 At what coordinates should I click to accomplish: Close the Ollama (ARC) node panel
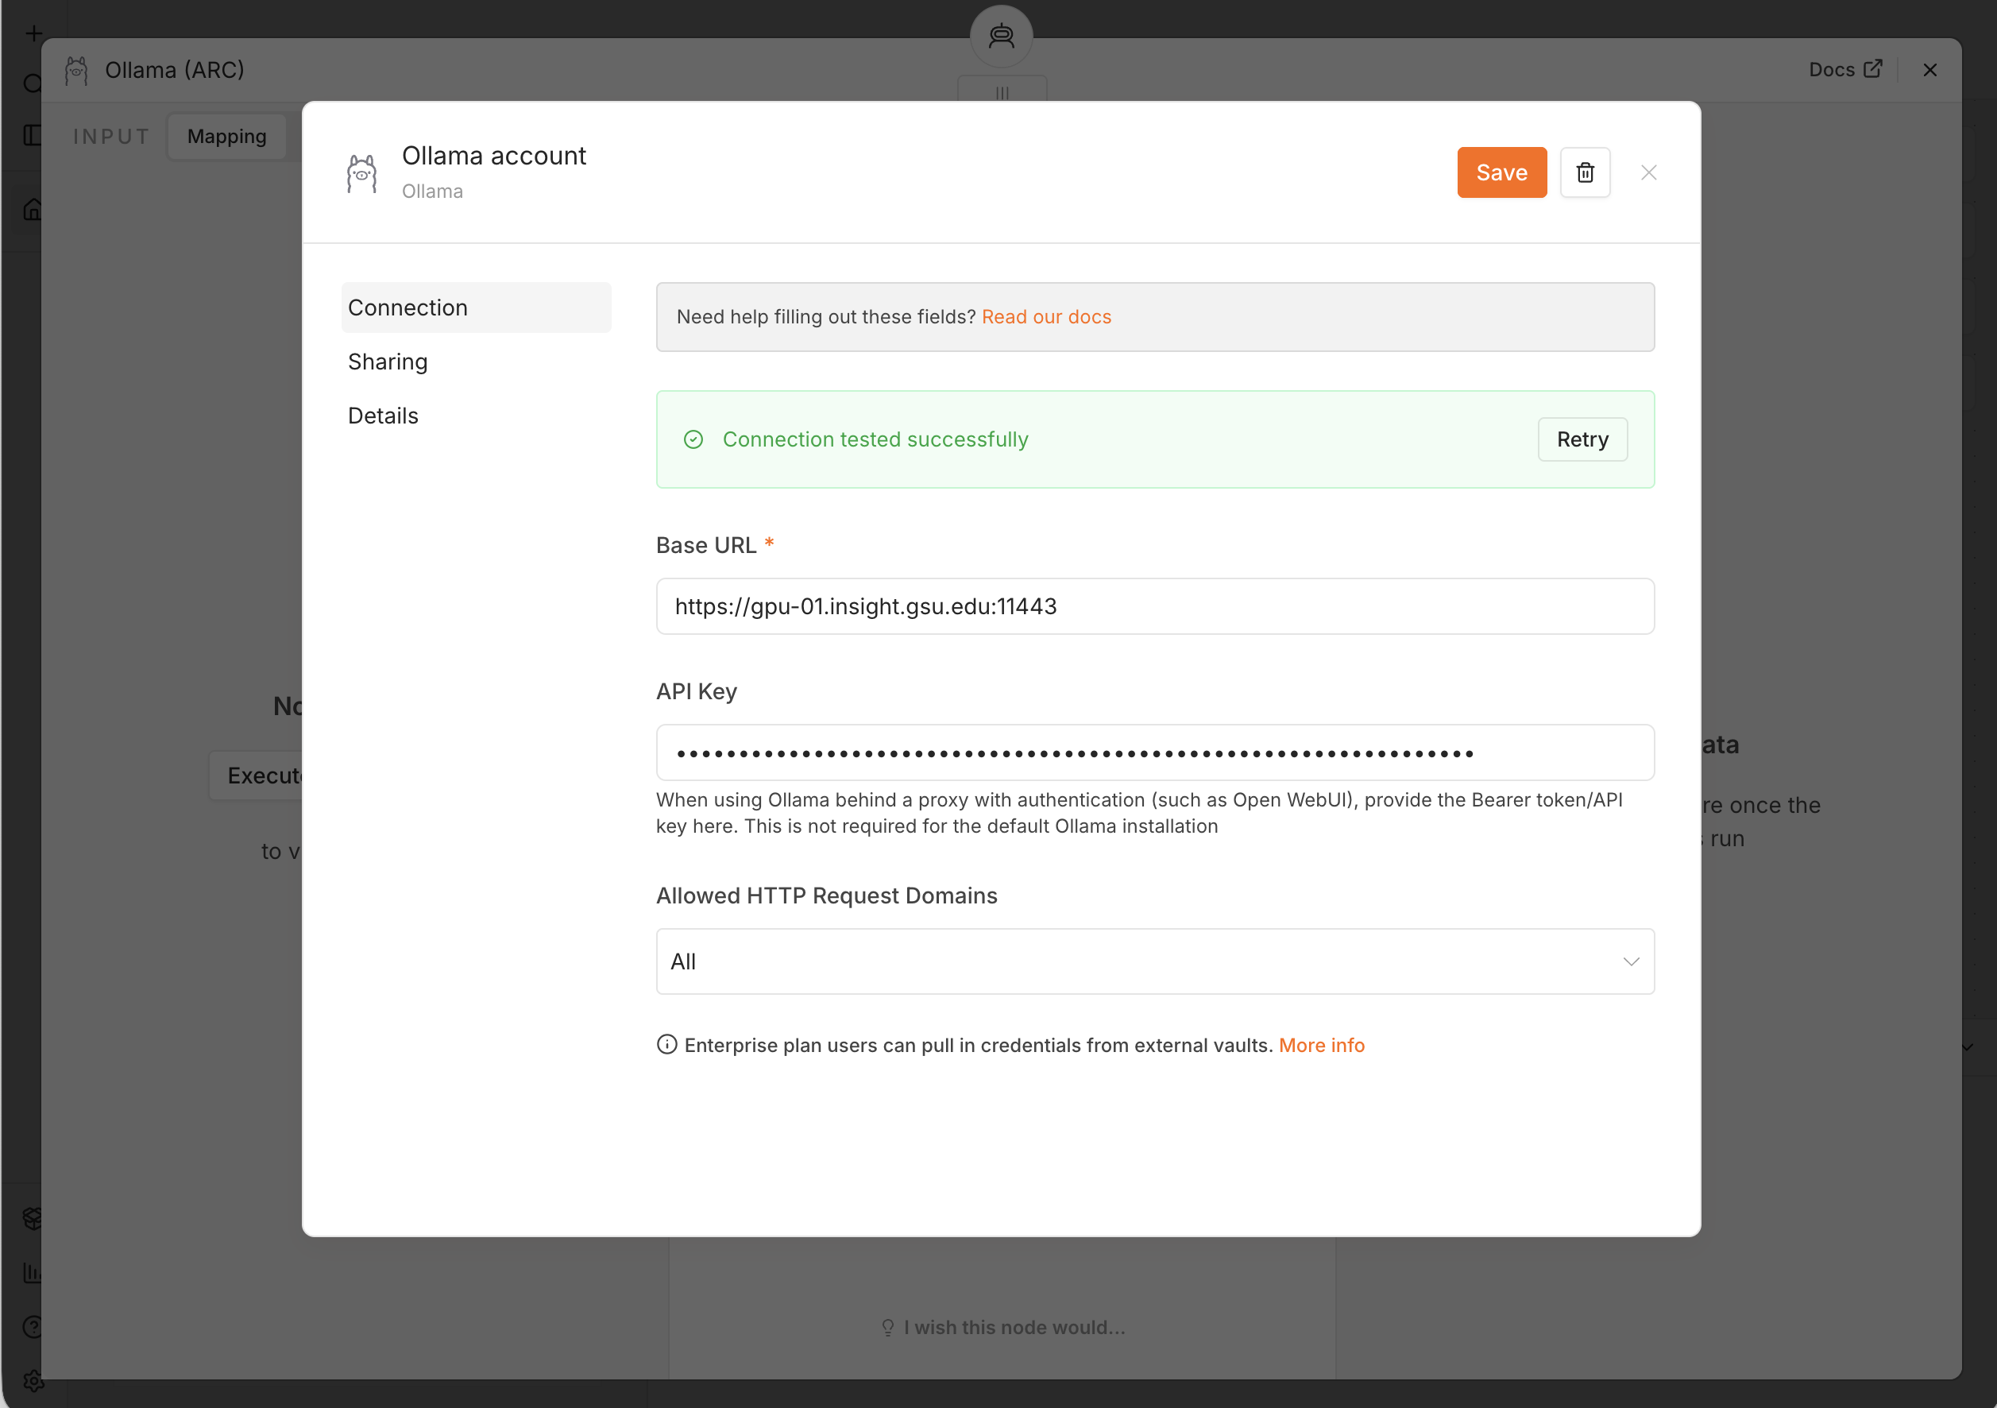(x=1929, y=70)
